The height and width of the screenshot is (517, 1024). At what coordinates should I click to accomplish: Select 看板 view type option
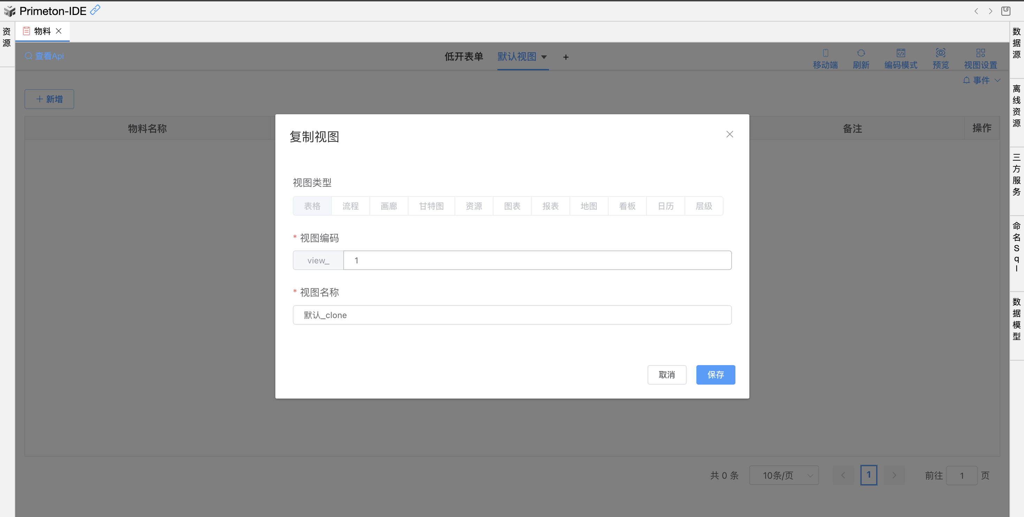[x=627, y=206]
